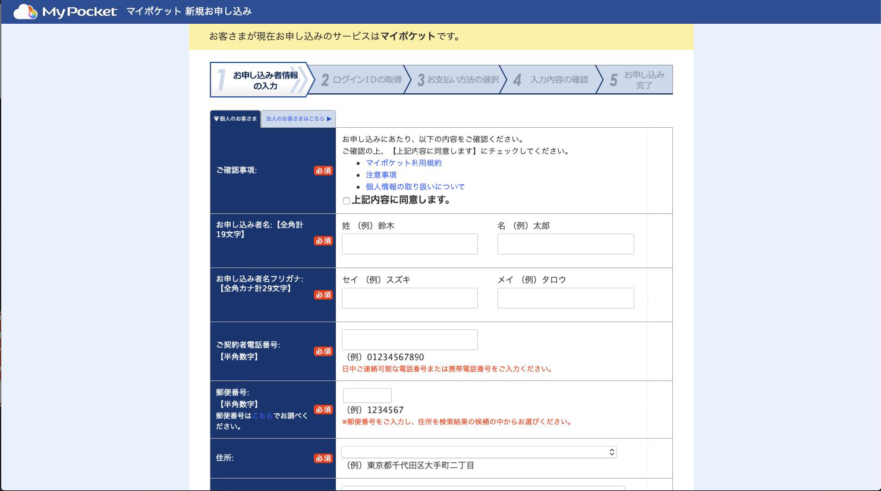The height and width of the screenshot is (491, 881).
Task: Click the セイ furigana input field
Action: click(410, 298)
